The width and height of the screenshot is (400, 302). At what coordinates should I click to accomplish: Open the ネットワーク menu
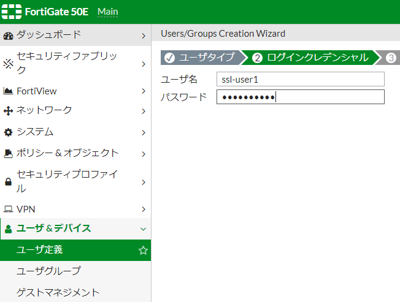75,111
